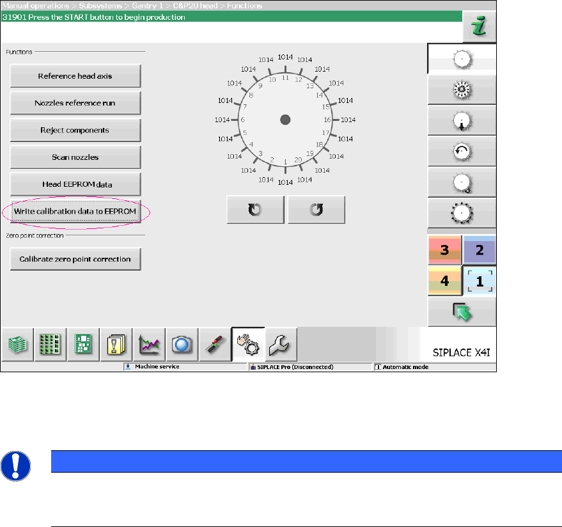Screen dimensions: 562x527
Task: Open the warning messages icon
Action: tap(116, 345)
